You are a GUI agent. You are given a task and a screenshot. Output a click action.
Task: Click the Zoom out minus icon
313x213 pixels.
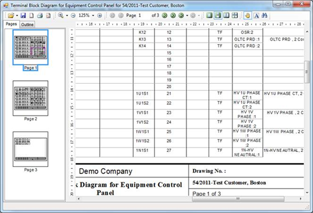click(x=73, y=15)
